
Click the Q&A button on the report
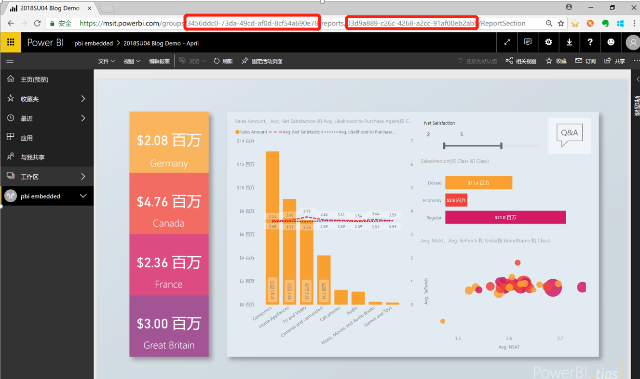point(569,133)
